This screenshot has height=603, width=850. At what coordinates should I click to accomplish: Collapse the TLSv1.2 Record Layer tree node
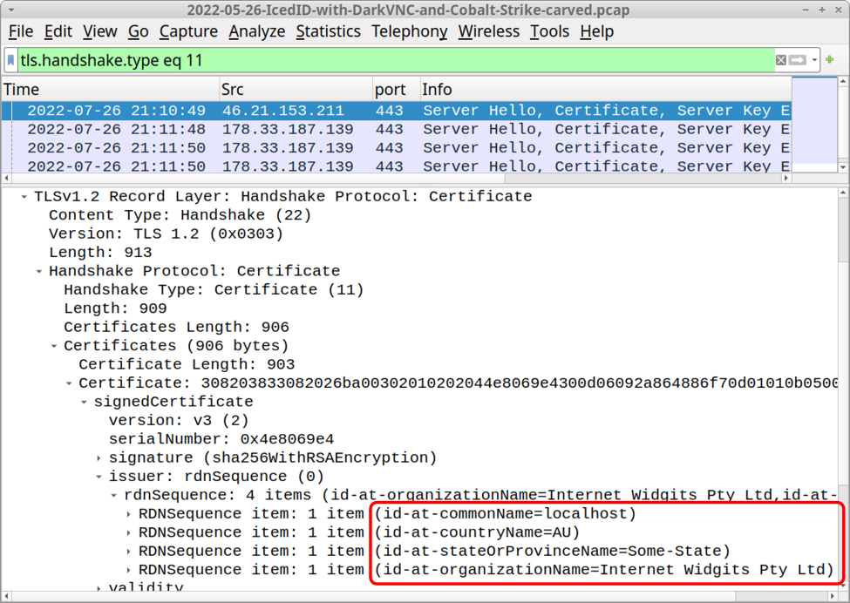[24, 197]
